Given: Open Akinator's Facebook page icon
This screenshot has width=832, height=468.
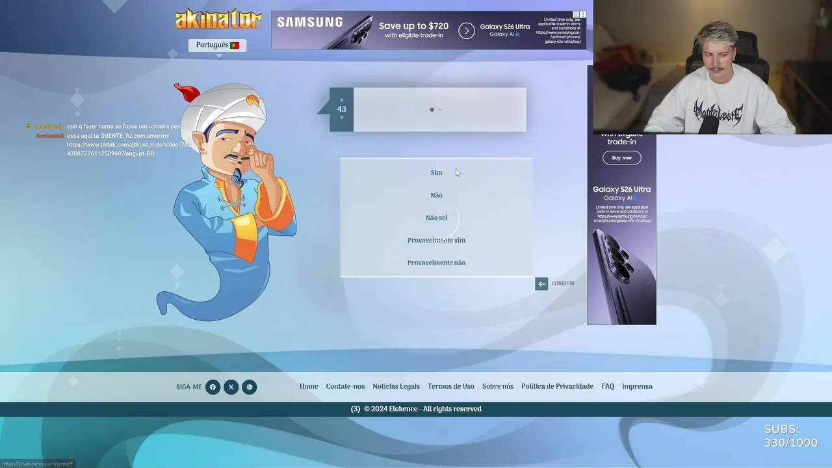Looking at the screenshot, I should (x=213, y=387).
